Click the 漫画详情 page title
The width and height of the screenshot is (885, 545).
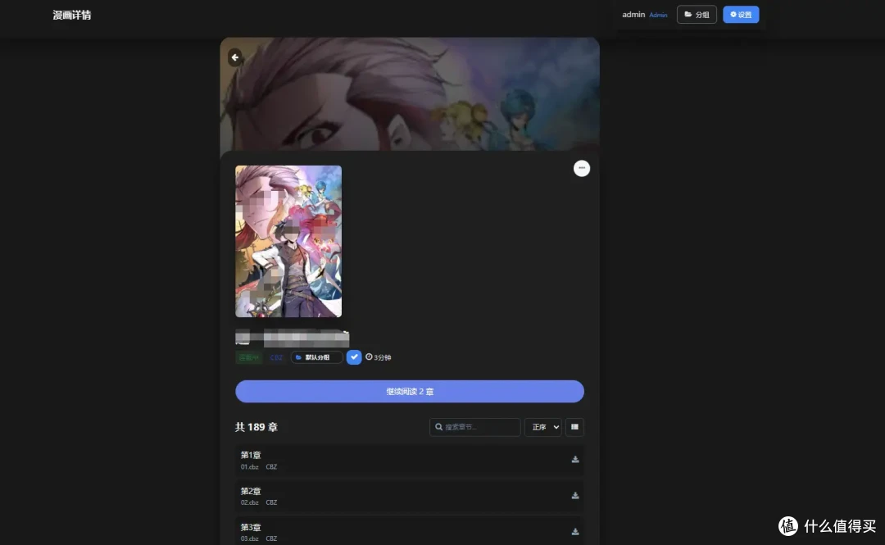point(71,16)
